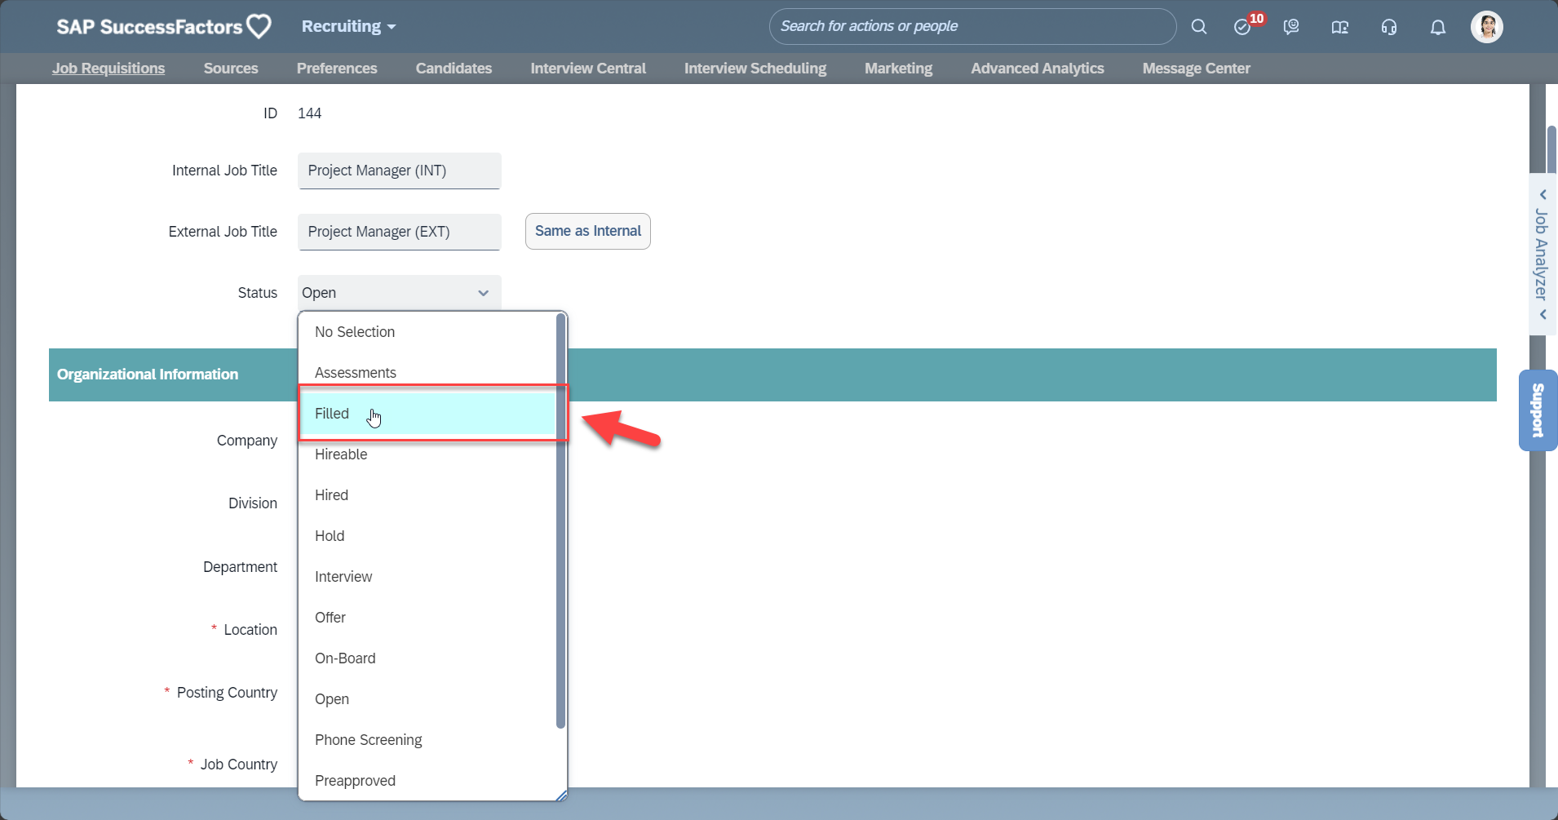This screenshot has height=820, width=1558.
Task: Click the Support side tab
Action: click(1538, 410)
